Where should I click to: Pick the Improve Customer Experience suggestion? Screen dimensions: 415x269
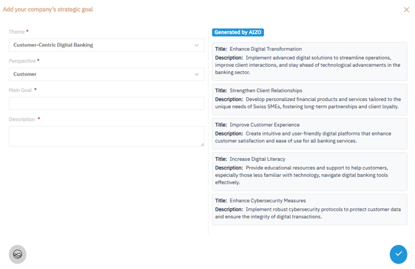coord(309,133)
